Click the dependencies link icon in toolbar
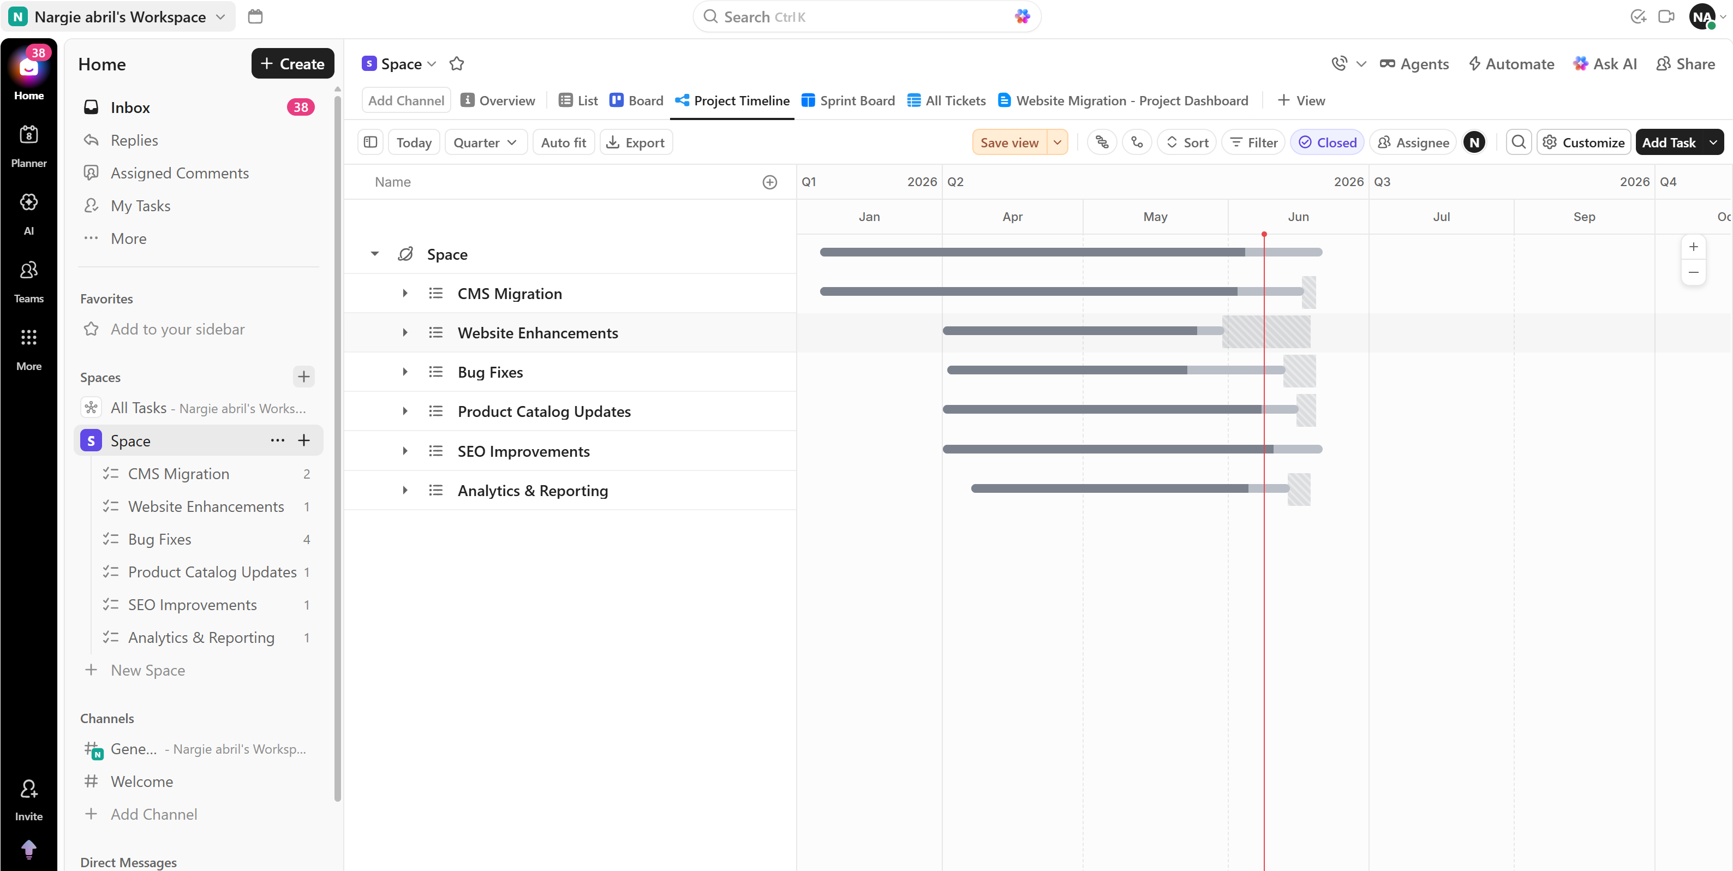The image size is (1733, 871). point(1102,142)
